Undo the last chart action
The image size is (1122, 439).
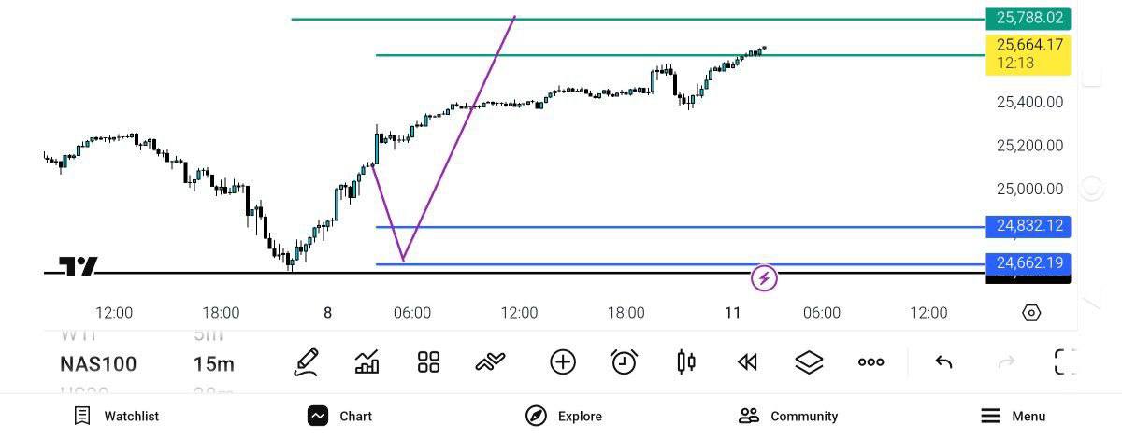tap(943, 361)
